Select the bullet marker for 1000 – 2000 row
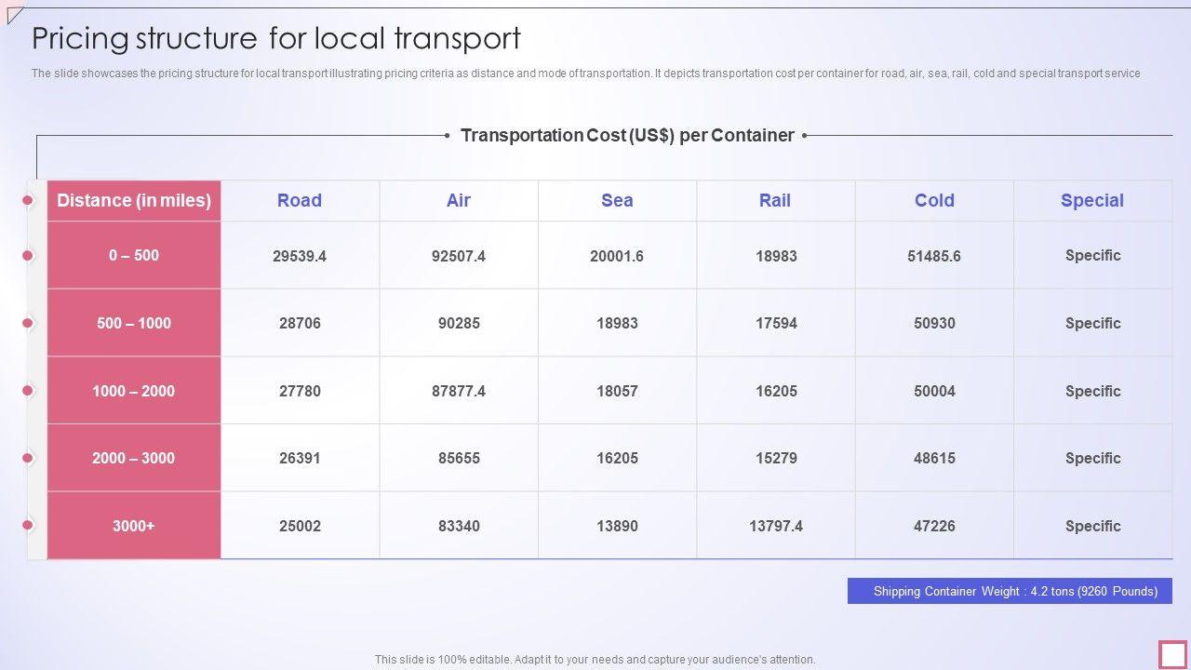 28,391
